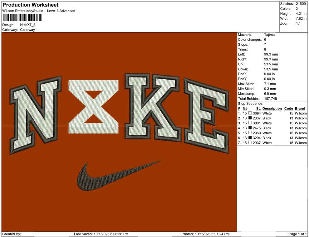Click the "N#" column header

[x=245, y=108]
